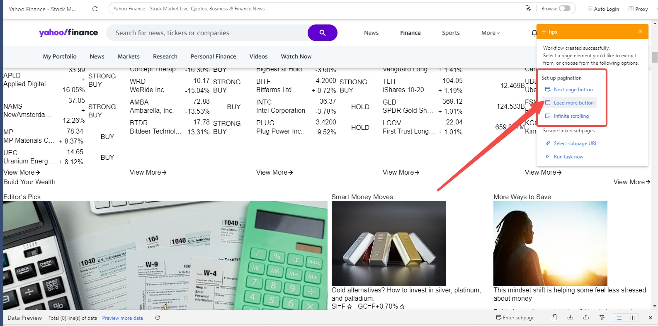The height and width of the screenshot is (326, 658).
Task: Click the purple search magnifier button
Action: pos(323,33)
